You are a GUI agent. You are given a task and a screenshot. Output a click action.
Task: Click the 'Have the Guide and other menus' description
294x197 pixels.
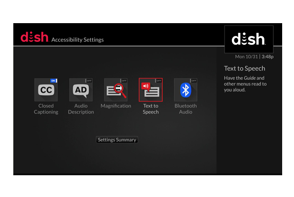pos(245,84)
